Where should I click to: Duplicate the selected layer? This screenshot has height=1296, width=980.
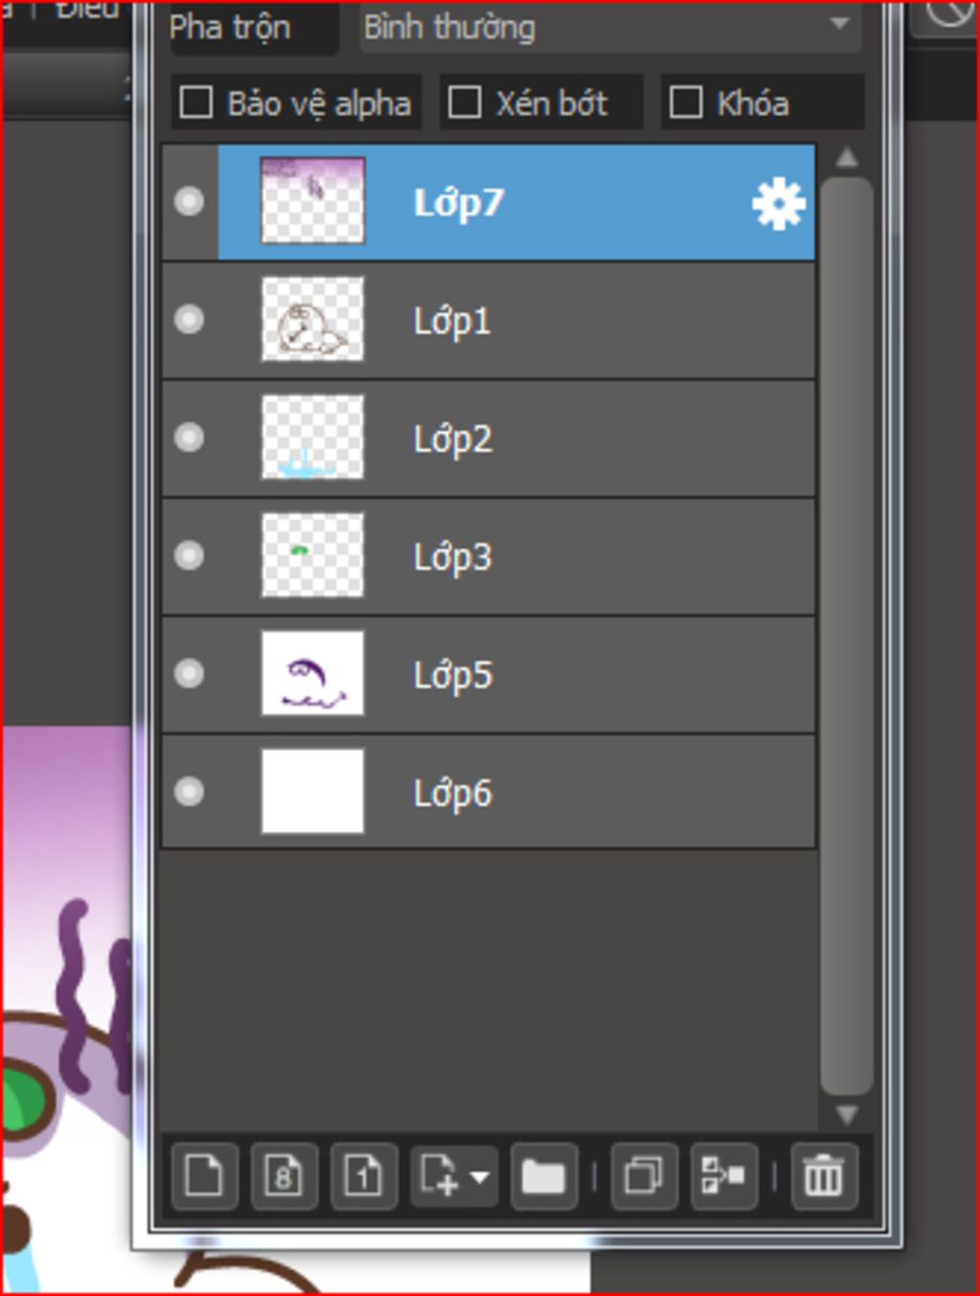pyautogui.click(x=644, y=1176)
